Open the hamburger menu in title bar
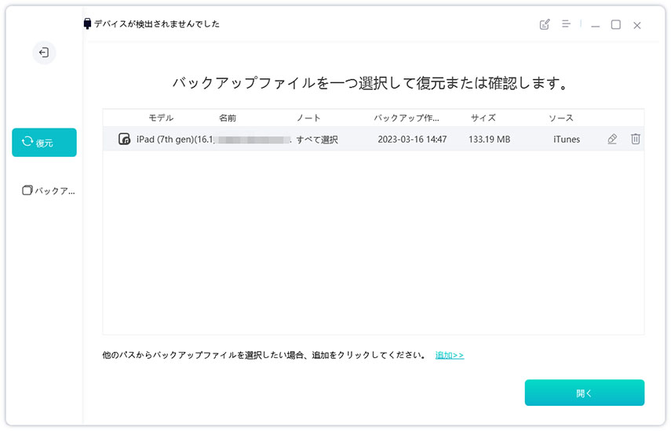Image resolution: width=671 pixels, height=431 pixels. pyautogui.click(x=566, y=25)
